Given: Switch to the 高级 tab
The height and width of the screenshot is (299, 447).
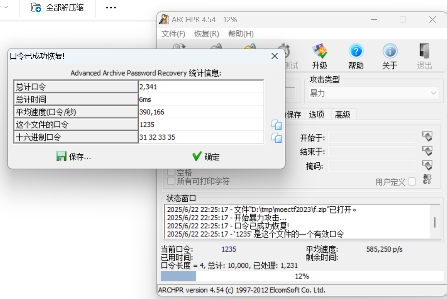Looking at the screenshot, I should [x=343, y=114].
